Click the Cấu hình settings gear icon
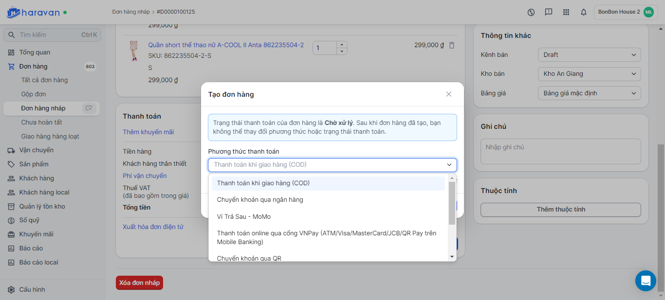Viewport: 665px width, 300px height. 11,290
